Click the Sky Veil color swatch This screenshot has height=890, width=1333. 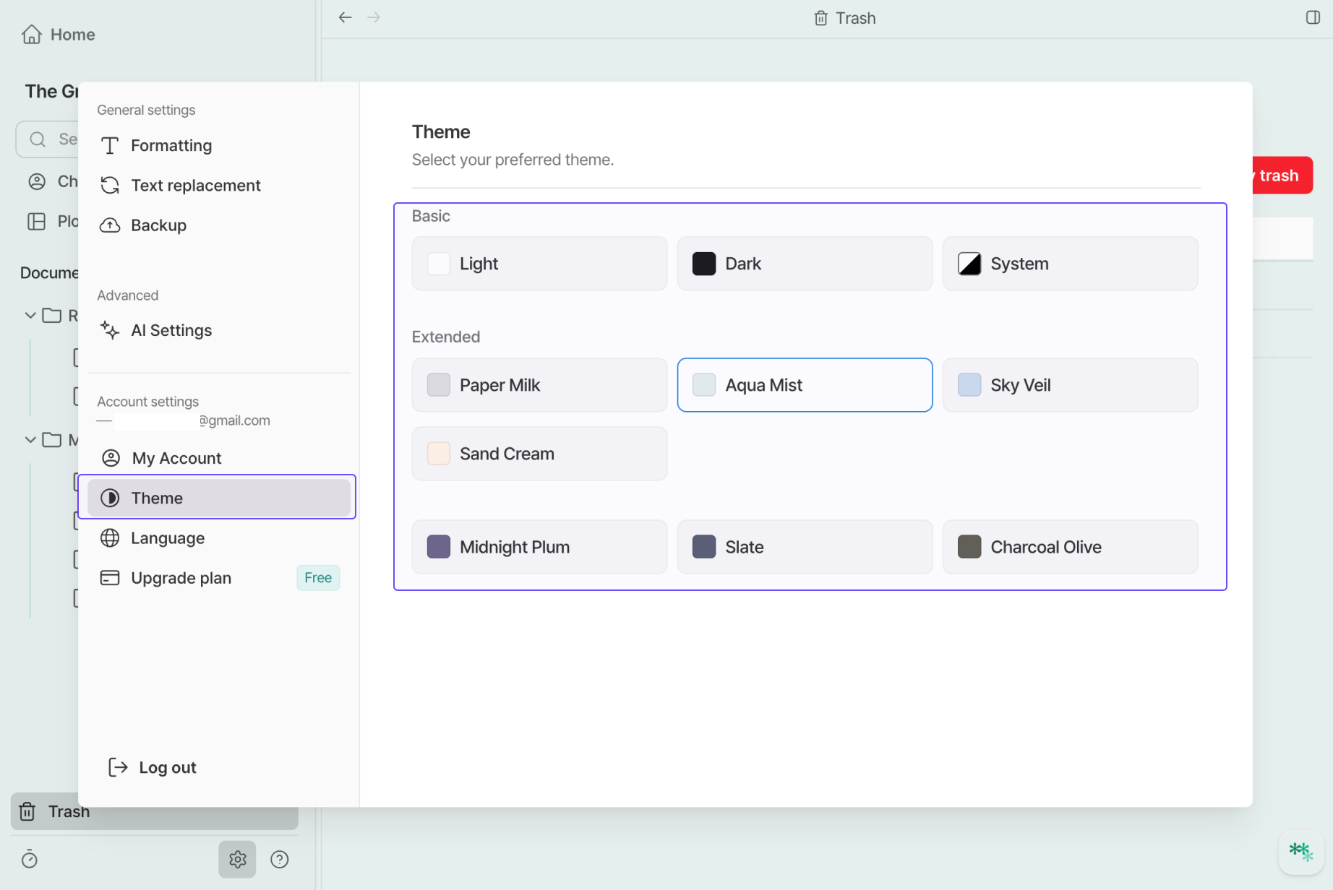(969, 385)
